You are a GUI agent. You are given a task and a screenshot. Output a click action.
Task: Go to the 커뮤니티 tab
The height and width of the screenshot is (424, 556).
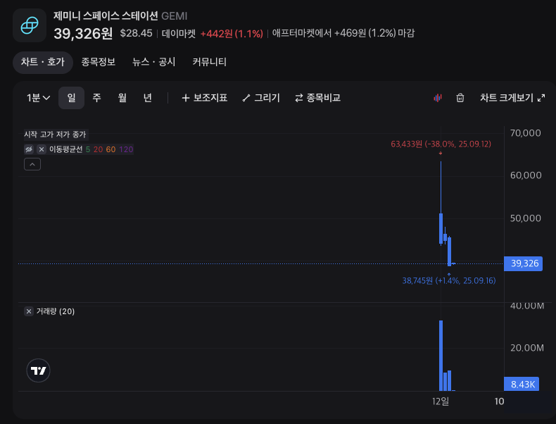(x=209, y=62)
